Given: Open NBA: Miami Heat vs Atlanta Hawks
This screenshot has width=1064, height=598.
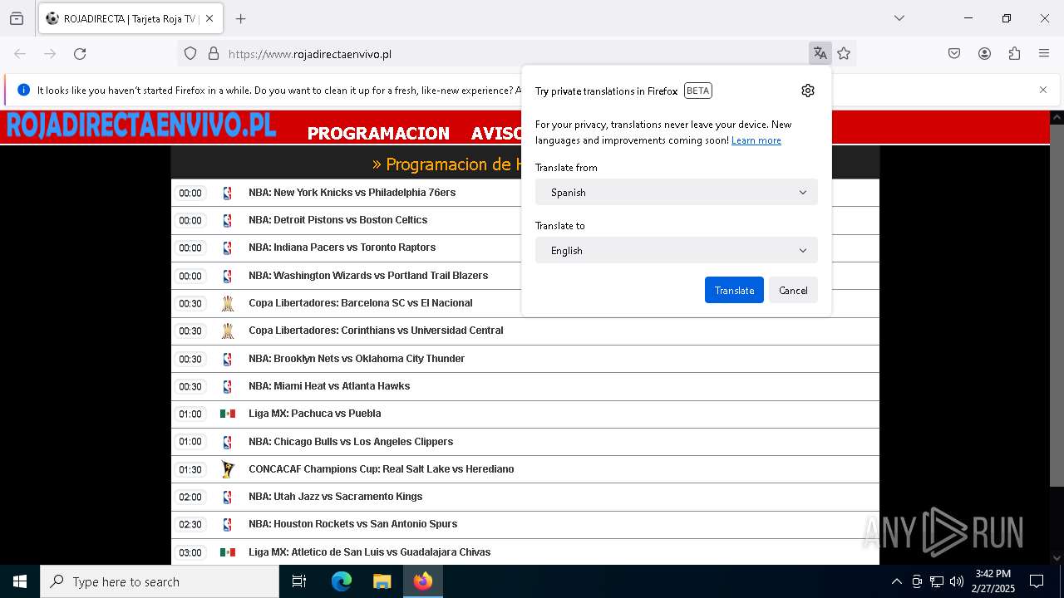Looking at the screenshot, I should click(329, 386).
